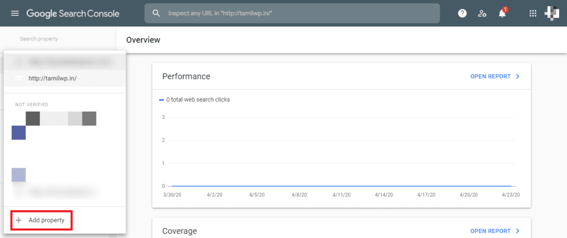Click the magnifier icon in URL inspect bar

(x=156, y=13)
